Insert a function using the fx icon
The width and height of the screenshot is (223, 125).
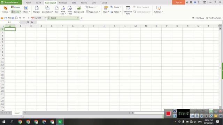(x=32, y=22)
